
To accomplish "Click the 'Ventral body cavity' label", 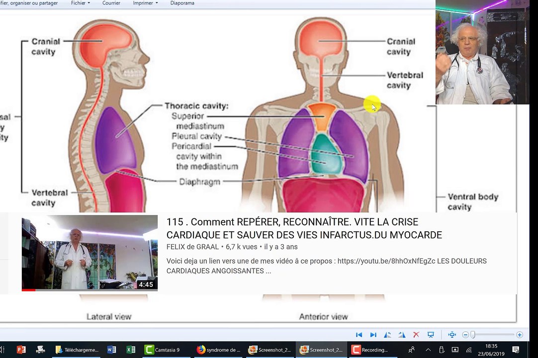I will tap(473, 202).
